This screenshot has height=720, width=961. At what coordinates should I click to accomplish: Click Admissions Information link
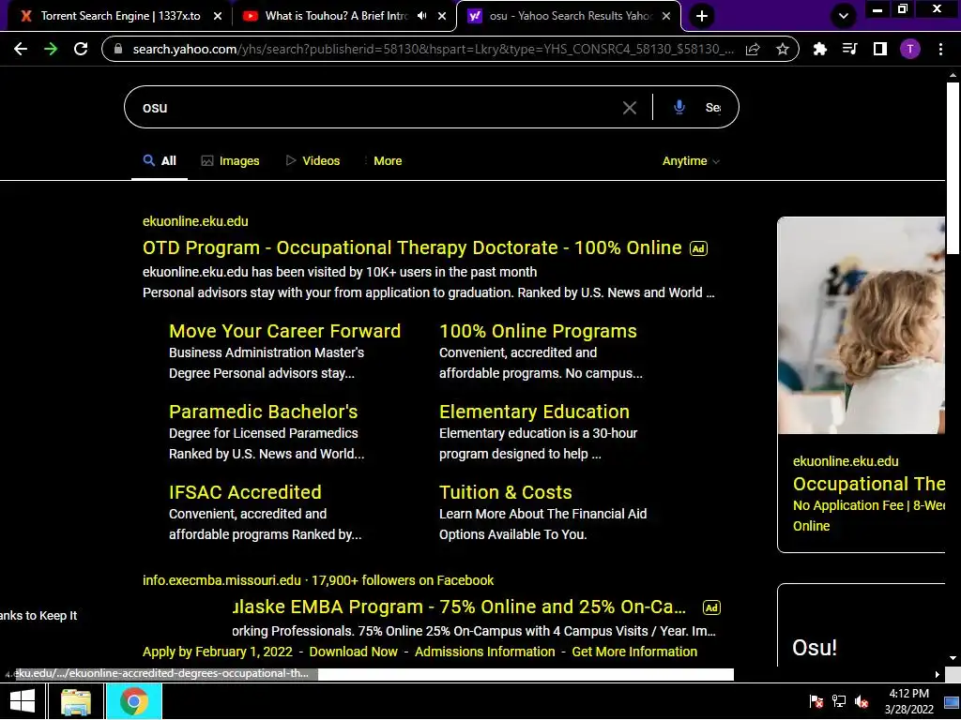tap(485, 652)
